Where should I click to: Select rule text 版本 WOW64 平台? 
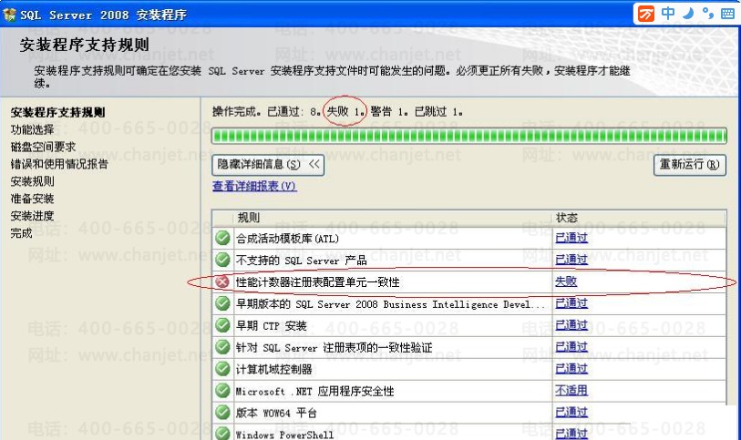click(276, 413)
